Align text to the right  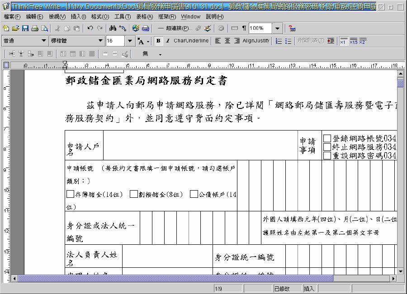(x=237, y=41)
